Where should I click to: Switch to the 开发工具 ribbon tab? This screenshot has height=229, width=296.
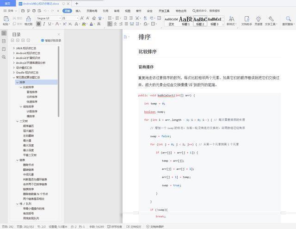click(x=164, y=11)
